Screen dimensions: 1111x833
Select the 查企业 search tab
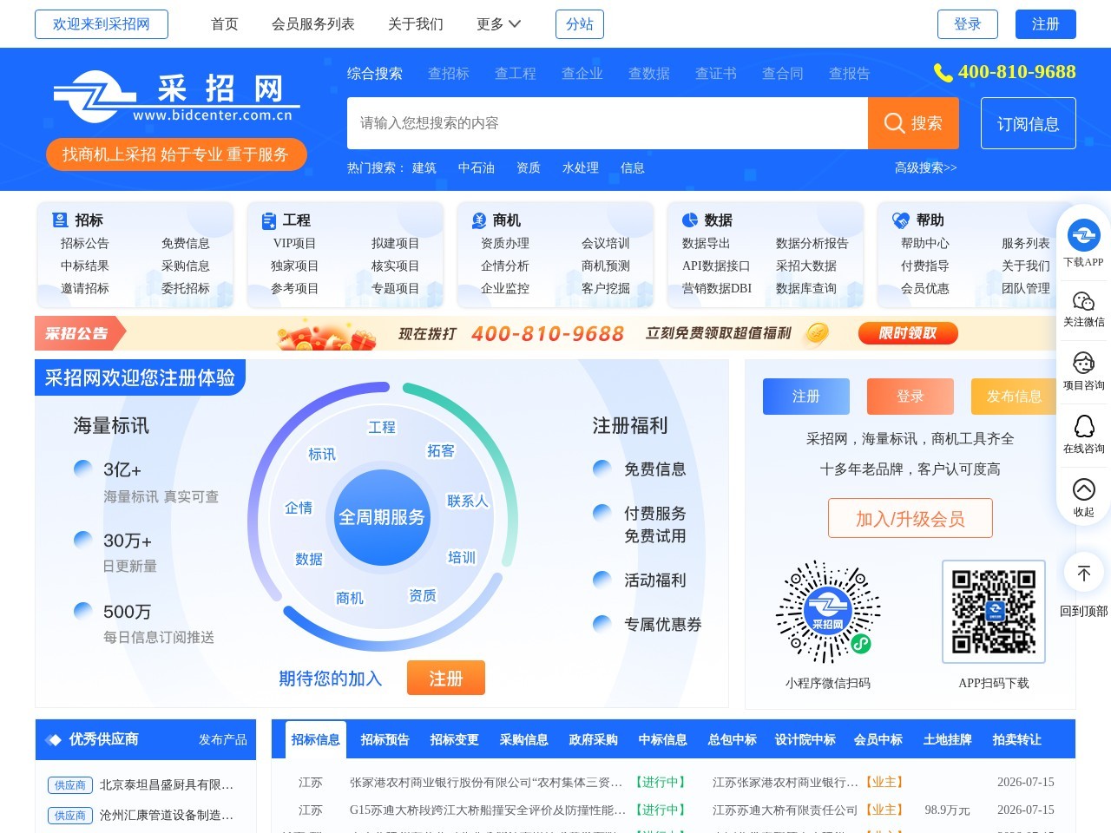click(x=582, y=74)
